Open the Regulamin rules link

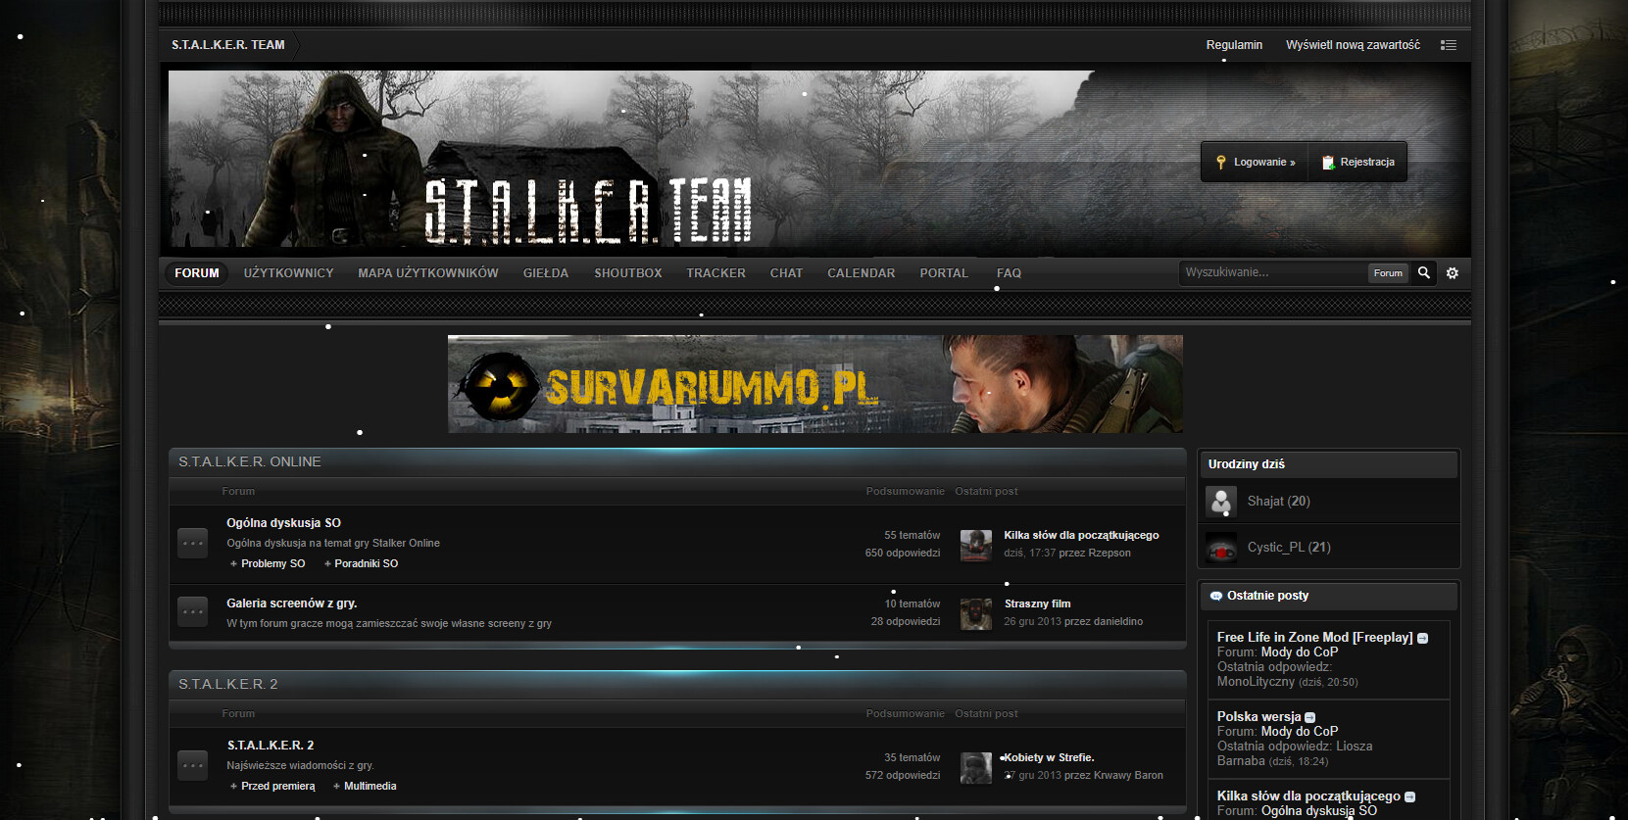point(1234,45)
